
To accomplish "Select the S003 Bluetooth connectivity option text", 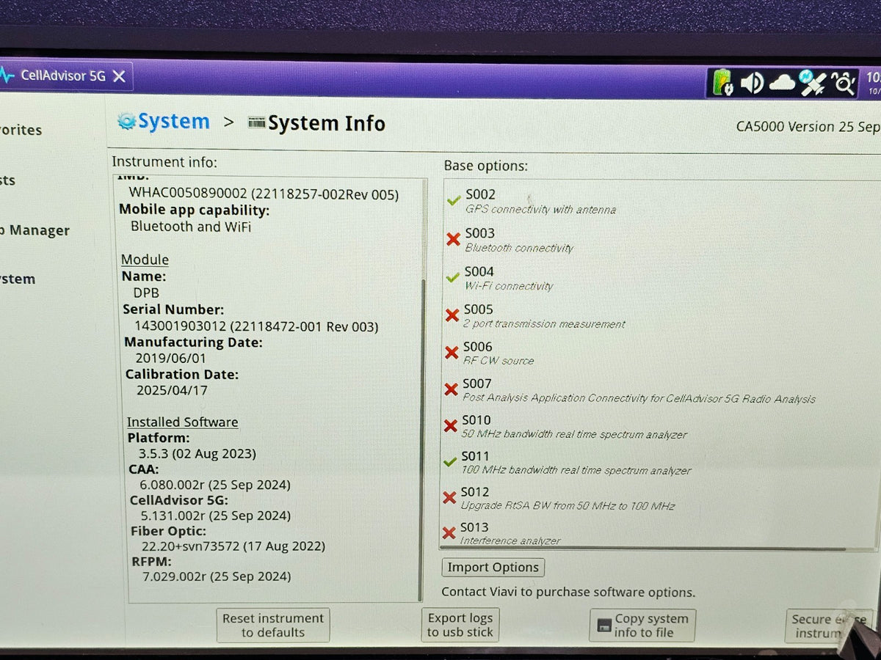I will (x=519, y=240).
